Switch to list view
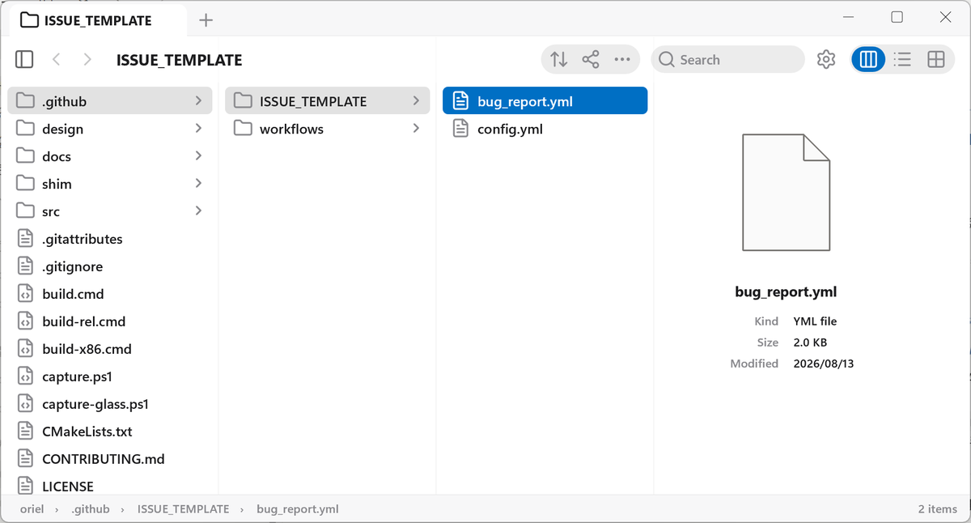Viewport: 971px width, 523px height. click(x=902, y=59)
